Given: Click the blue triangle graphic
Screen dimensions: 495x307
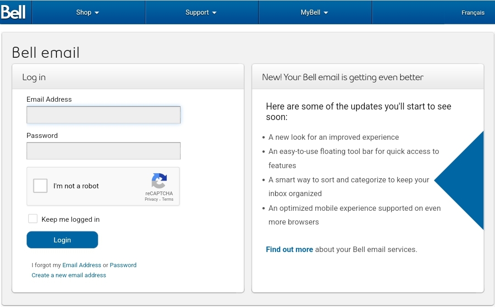Looking at the screenshot, I should coord(459,181).
